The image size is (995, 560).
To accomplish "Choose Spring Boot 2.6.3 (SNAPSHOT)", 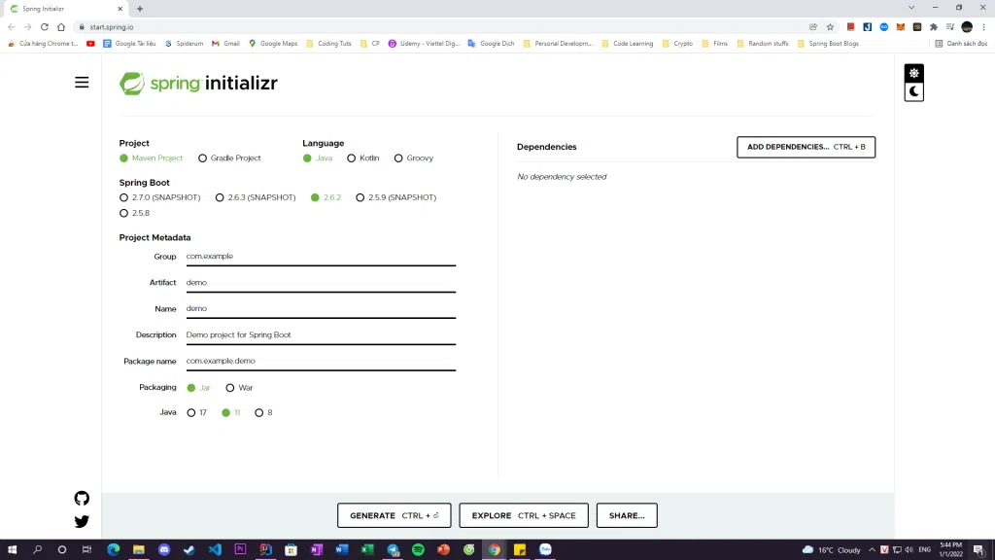I will coord(256,197).
